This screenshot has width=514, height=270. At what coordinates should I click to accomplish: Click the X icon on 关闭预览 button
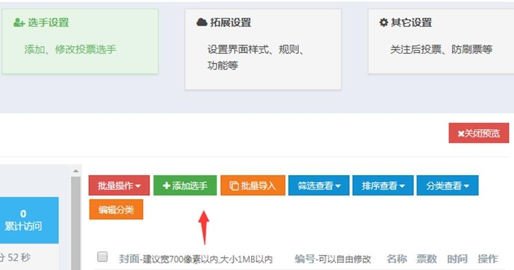461,133
